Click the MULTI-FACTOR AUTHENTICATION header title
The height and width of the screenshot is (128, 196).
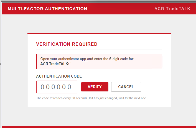tap(47, 9)
